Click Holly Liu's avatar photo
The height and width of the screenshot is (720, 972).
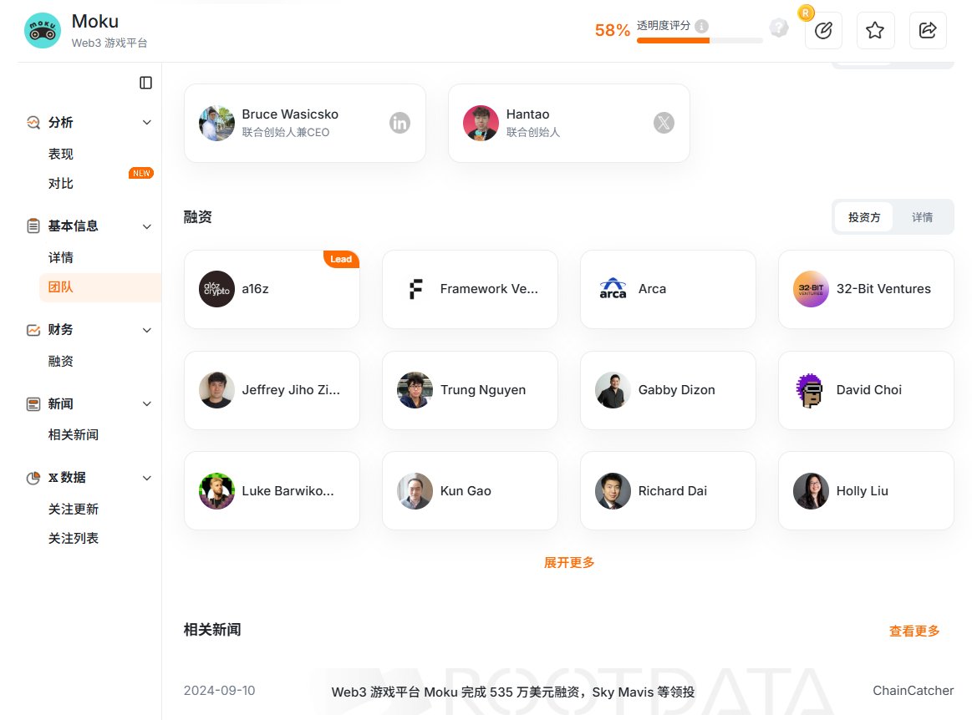pyautogui.click(x=811, y=491)
